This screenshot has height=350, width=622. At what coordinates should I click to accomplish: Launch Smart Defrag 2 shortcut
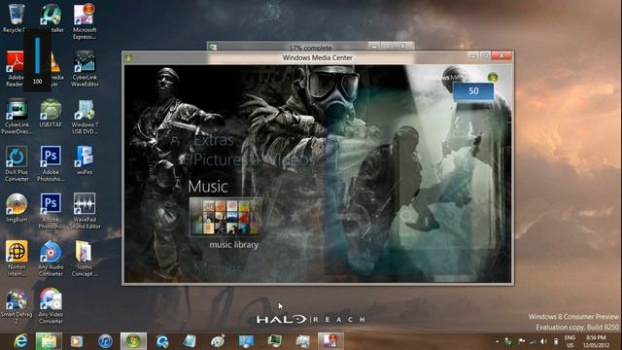tap(17, 306)
